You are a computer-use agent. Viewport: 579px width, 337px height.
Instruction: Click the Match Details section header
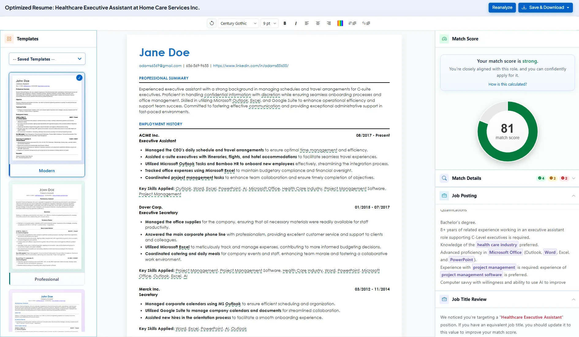[x=507, y=178]
